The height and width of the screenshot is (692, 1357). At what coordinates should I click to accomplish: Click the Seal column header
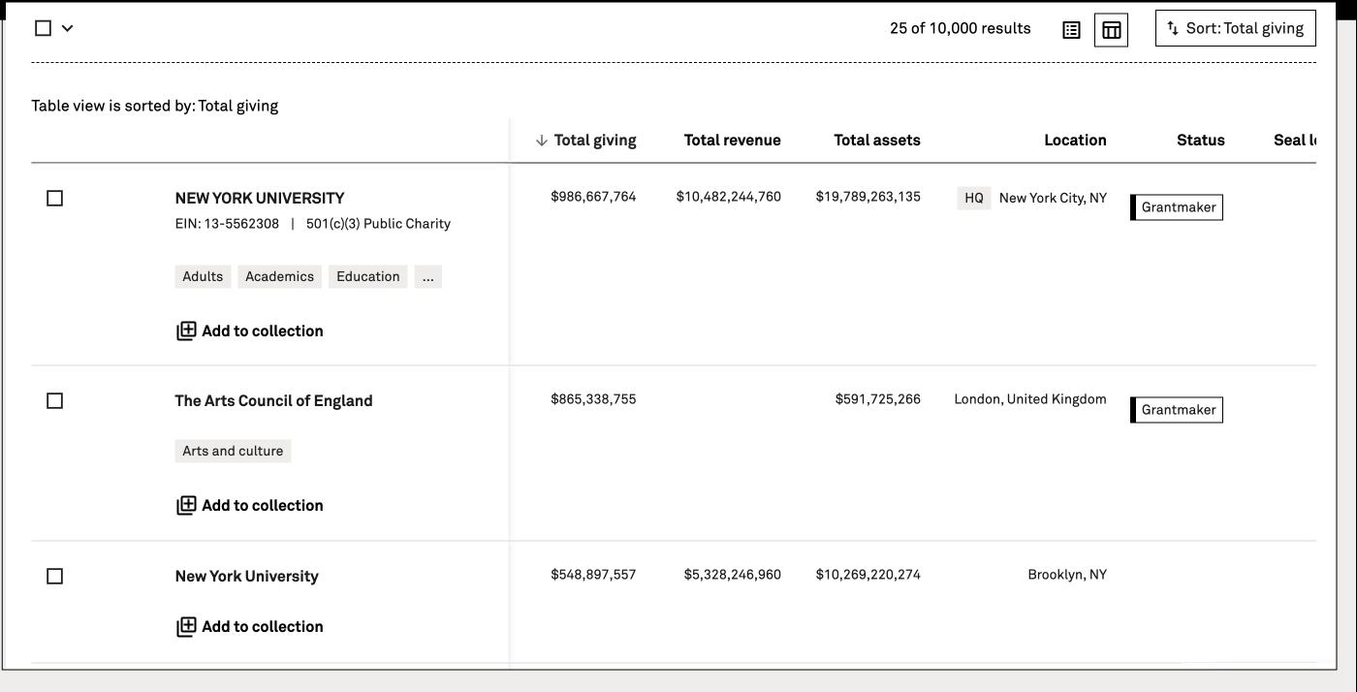[1295, 141]
